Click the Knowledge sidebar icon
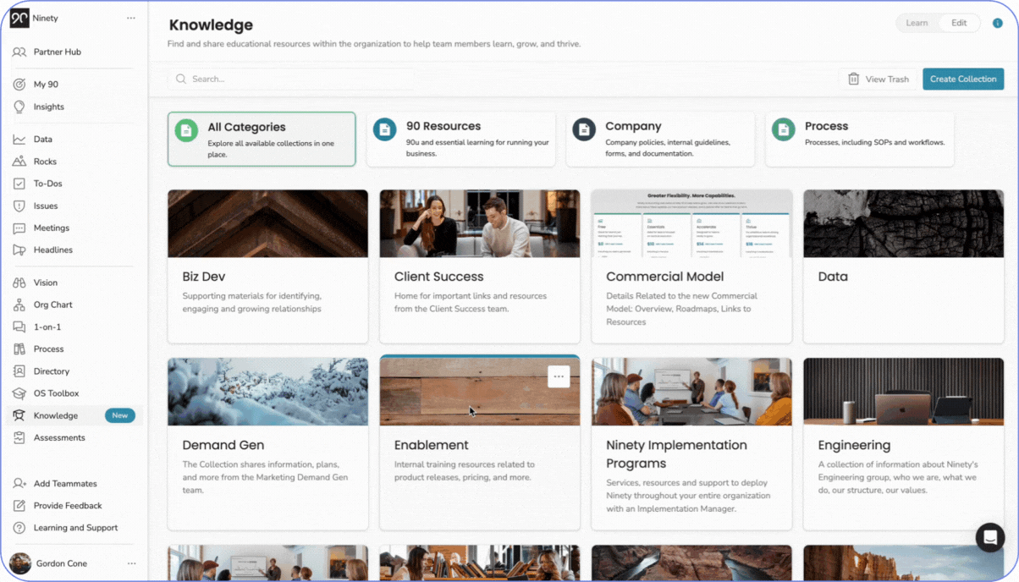Screen dimensions: 1019x582 19,415
